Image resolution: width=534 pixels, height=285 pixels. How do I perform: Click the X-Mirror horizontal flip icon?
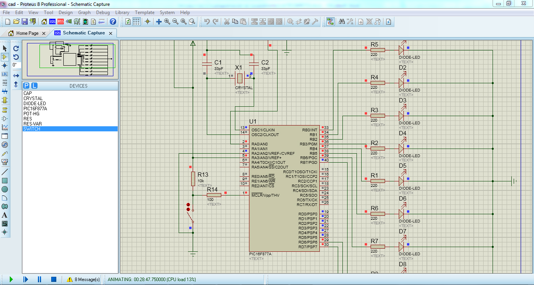click(16, 75)
